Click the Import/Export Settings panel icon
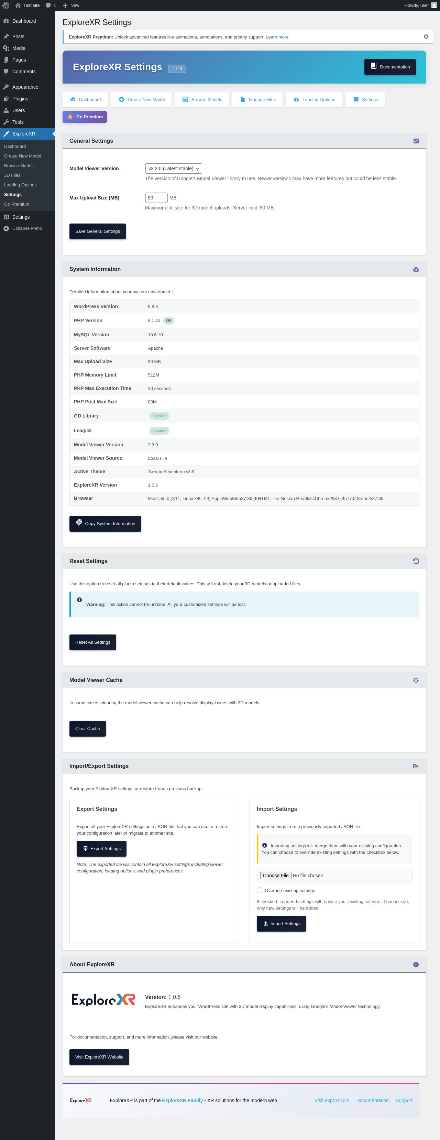This screenshot has height=1140, width=440. 416,766
